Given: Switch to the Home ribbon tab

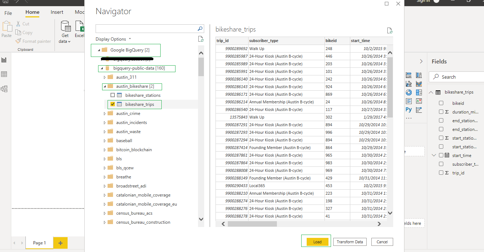Looking at the screenshot, I should pyautogui.click(x=32, y=12).
